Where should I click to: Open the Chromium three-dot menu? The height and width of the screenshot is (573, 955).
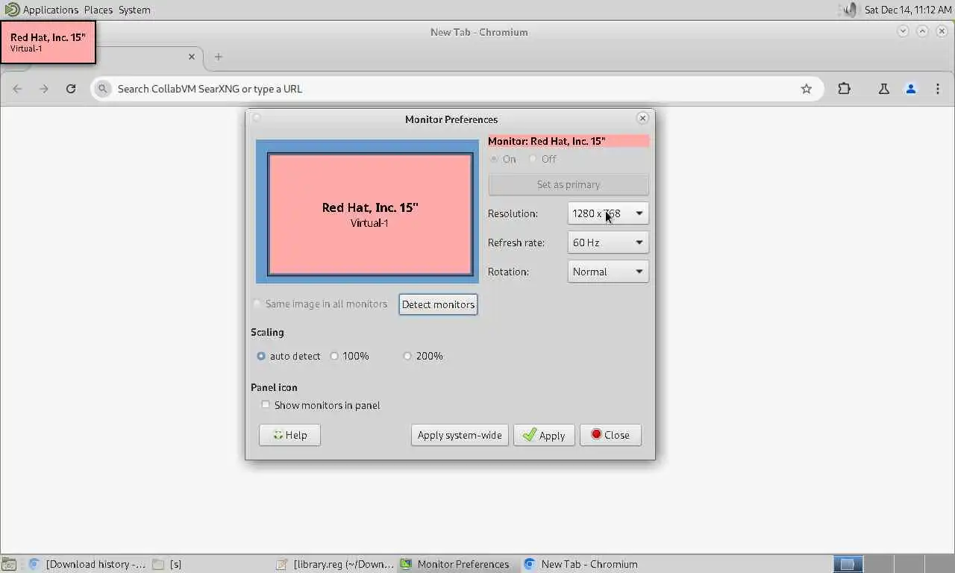coord(938,89)
